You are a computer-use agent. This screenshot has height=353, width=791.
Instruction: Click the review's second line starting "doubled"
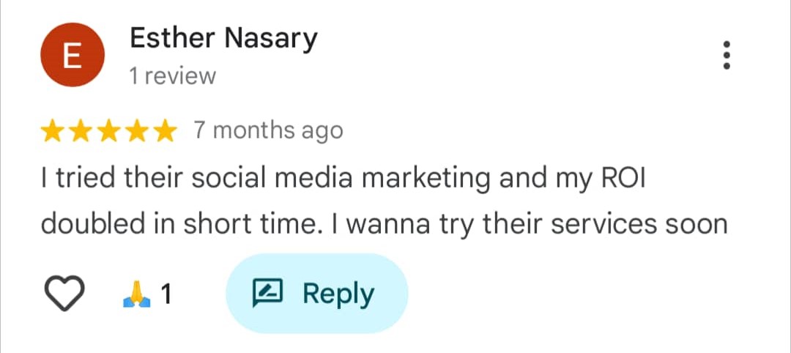(384, 225)
